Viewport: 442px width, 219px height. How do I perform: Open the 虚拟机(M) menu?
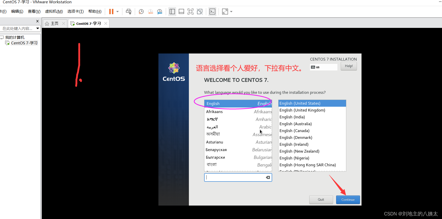coord(54,11)
